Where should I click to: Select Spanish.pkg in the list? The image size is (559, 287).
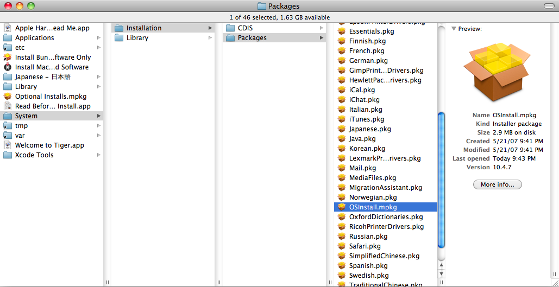pos(386,266)
